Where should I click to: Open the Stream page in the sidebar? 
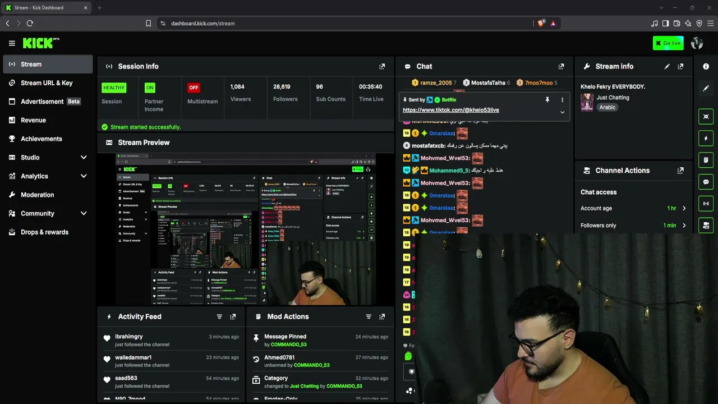tap(48, 64)
